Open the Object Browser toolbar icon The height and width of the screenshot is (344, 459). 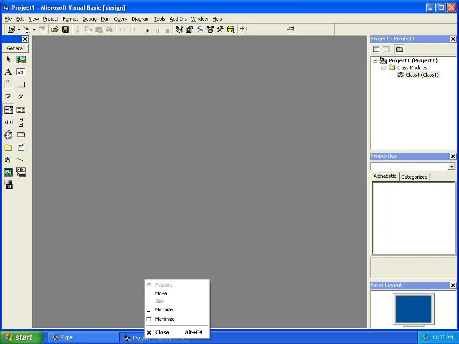pyautogui.click(x=210, y=30)
